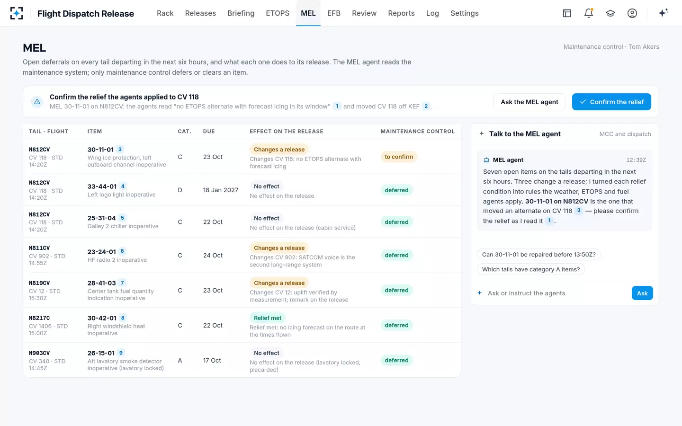The image size is (682, 426).
Task: Click the EFFECT ON THE RELEASE column header
Action: click(287, 132)
